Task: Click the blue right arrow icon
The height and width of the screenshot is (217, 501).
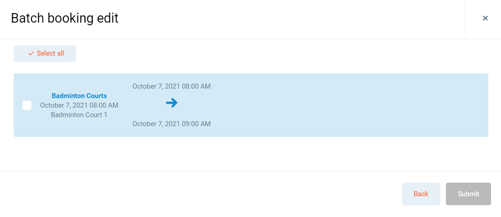Action: pos(171,103)
